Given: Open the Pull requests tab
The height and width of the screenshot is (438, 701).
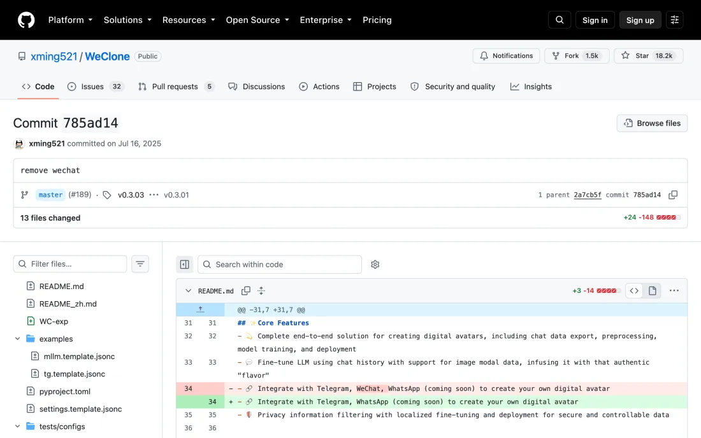Looking at the screenshot, I should (176, 87).
